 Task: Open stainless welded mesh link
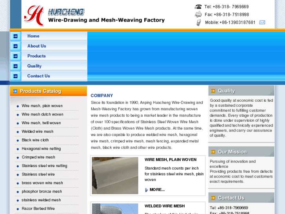tap(41, 200)
